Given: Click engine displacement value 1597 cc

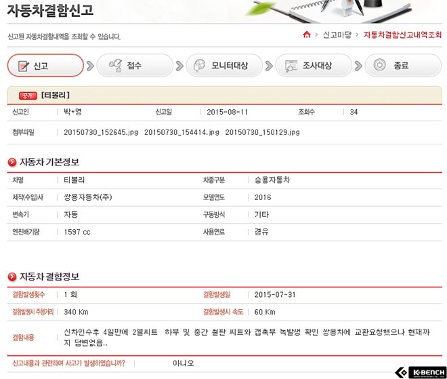Looking at the screenshot, I should tap(77, 232).
